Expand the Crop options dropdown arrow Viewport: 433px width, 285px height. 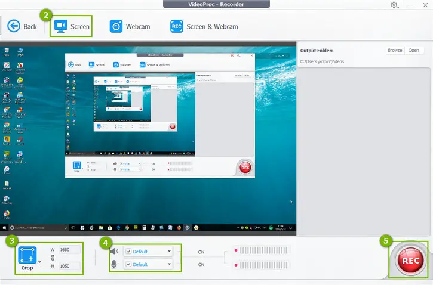click(40, 262)
